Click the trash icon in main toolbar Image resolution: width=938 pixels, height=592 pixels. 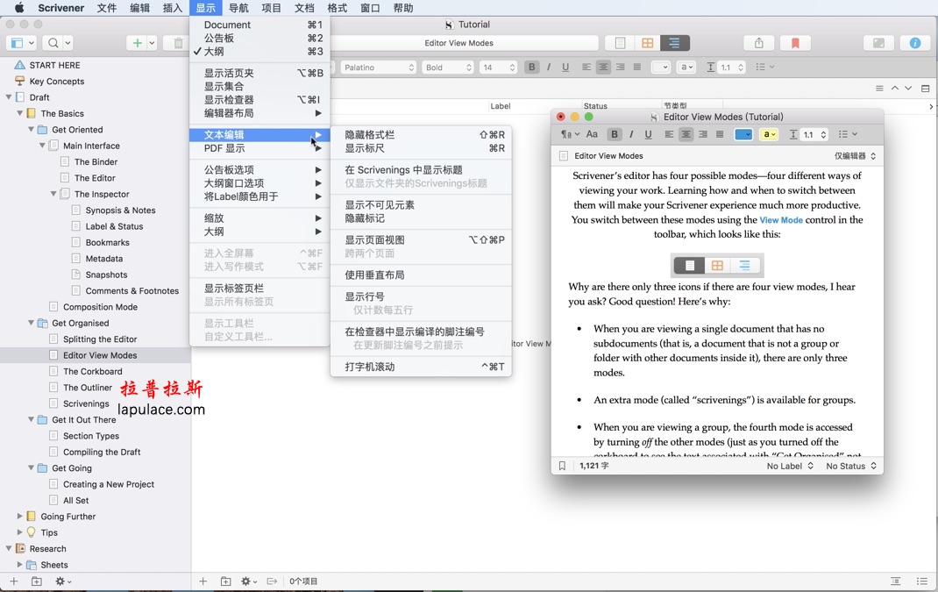(x=178, y=43)
